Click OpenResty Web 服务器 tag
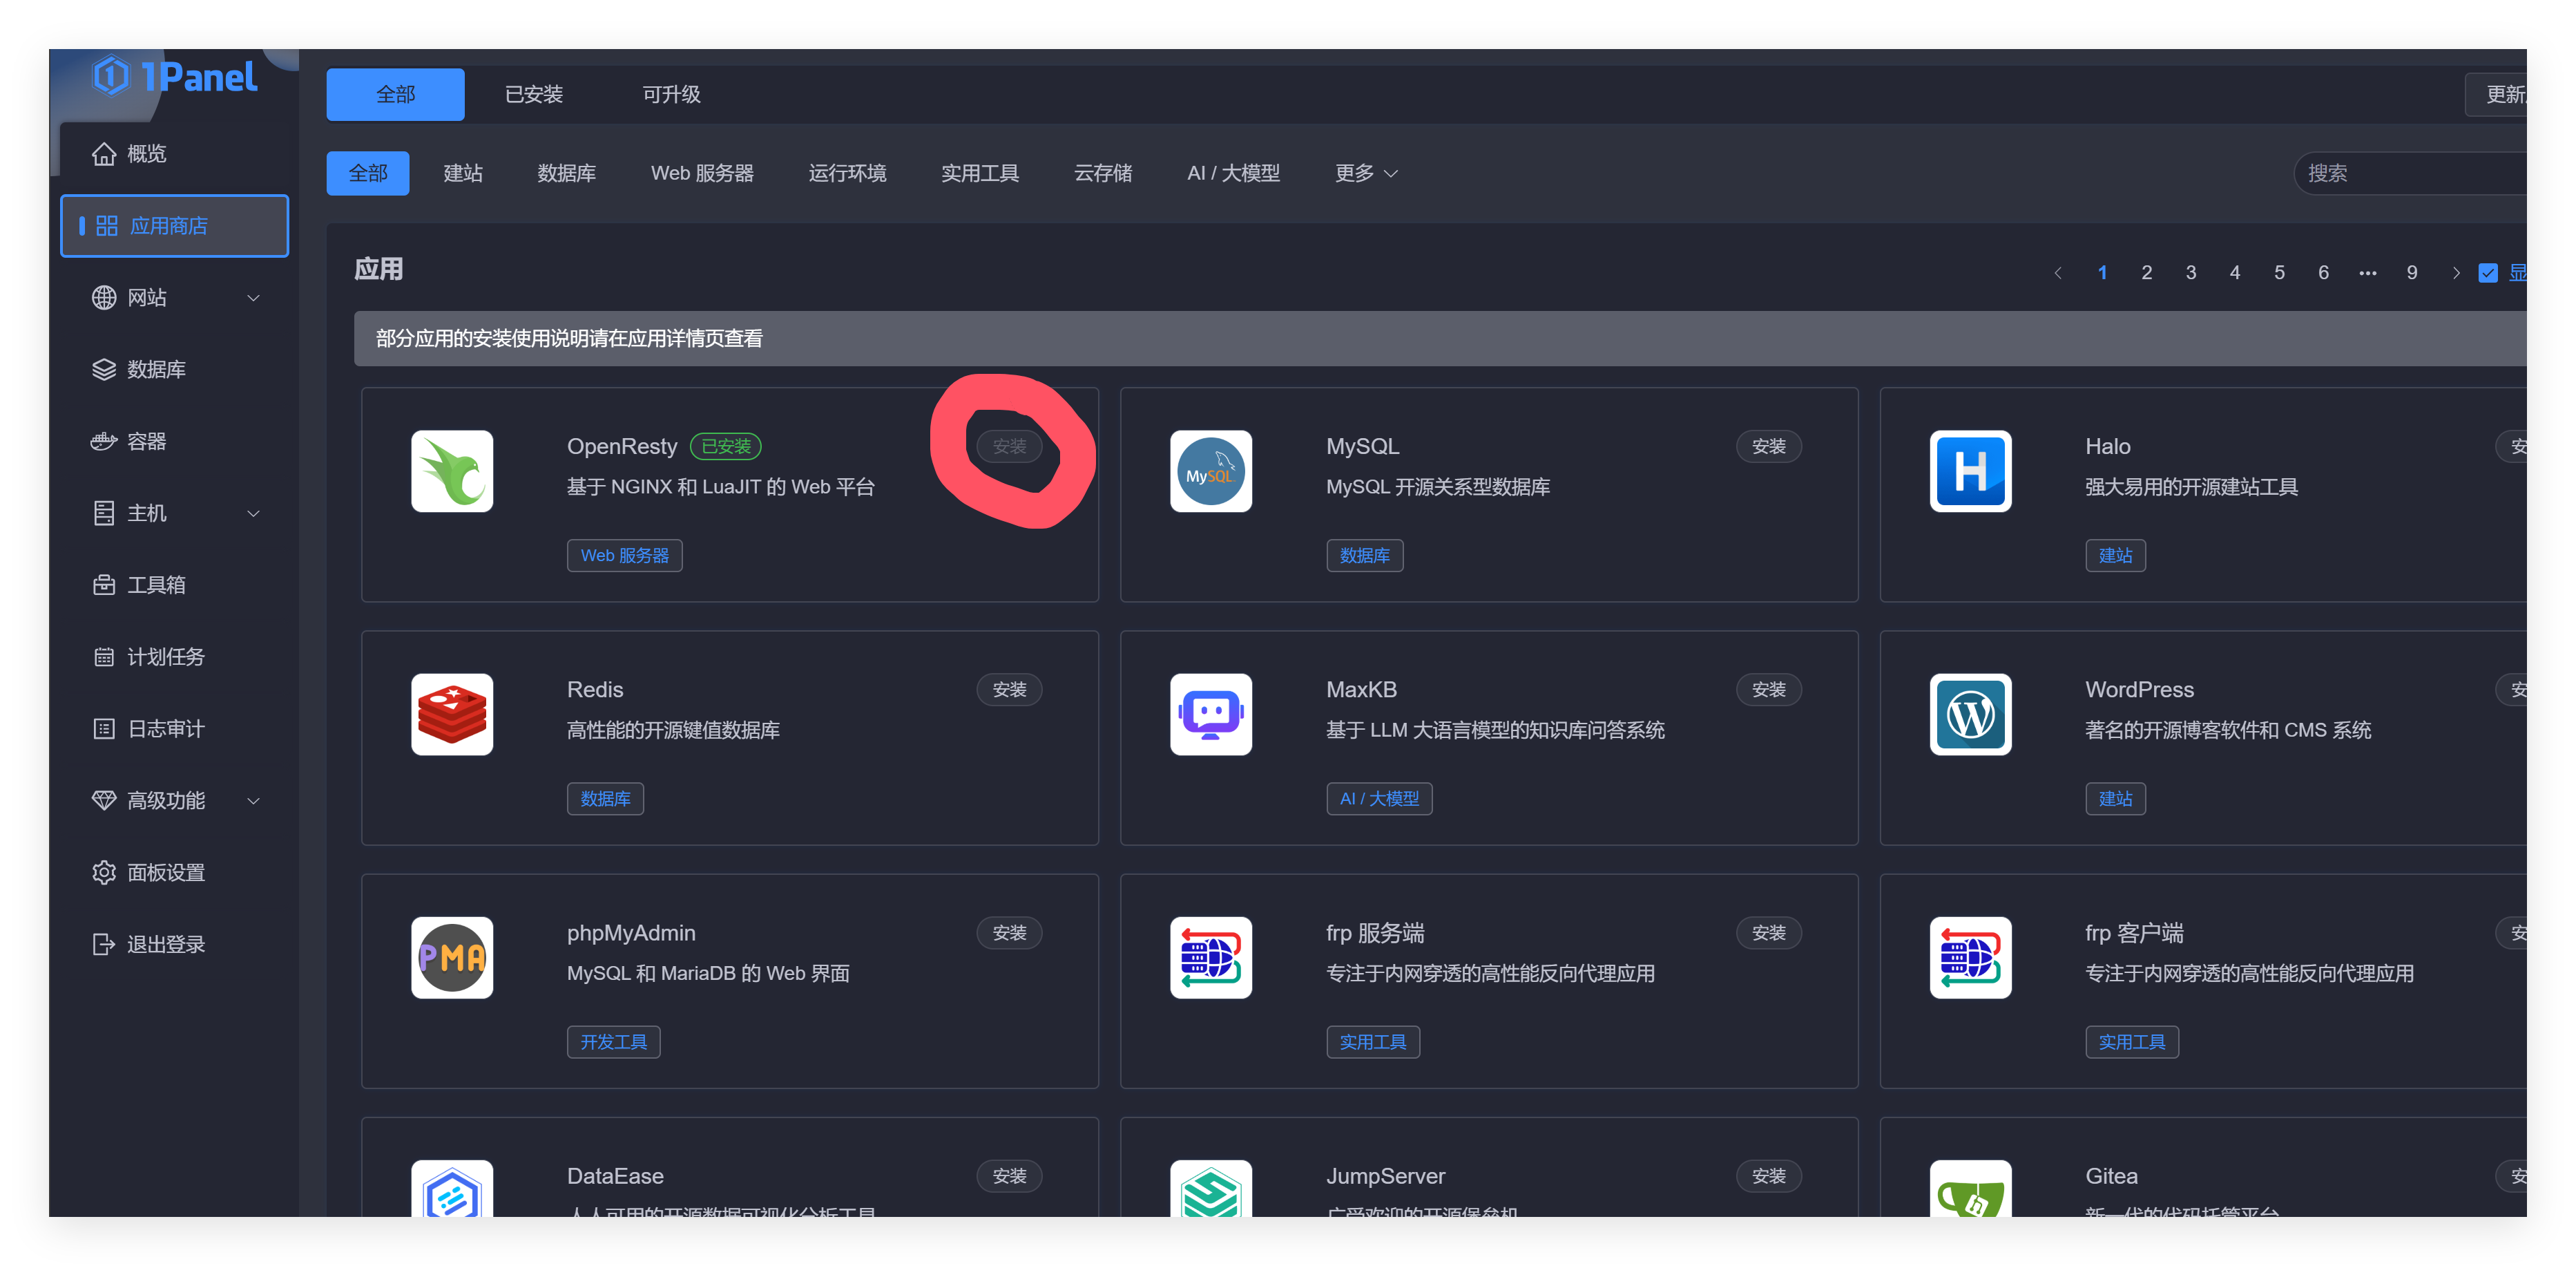2576x1266 pixels. click(625, 556)
